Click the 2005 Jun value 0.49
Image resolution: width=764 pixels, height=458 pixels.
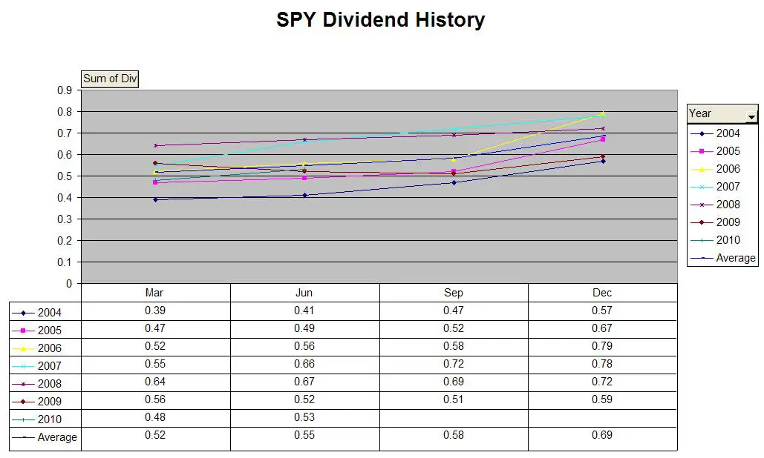click(x=304, y=328)
